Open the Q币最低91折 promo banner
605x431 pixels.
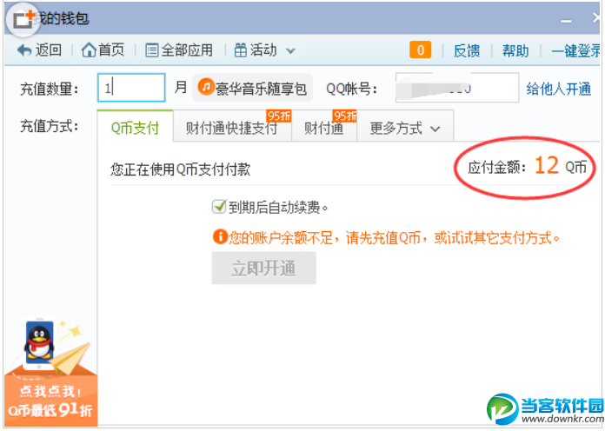51,401
